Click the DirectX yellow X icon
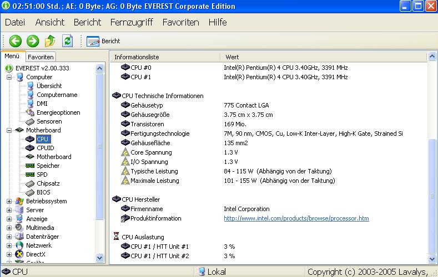The height and width of the screenshot is (277, 438). pos(19,254)
